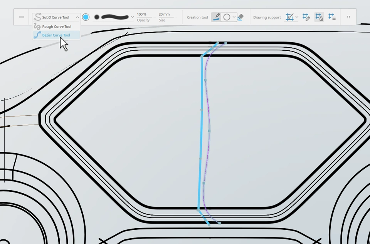Click the Creation tool label
This screenshot has width=370, height=244.
tap(197, 17)
